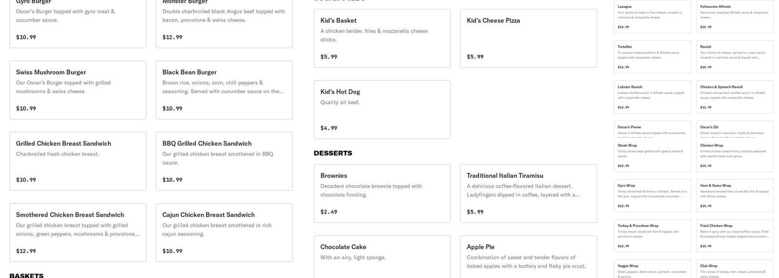Select Turkey & Provolone Wrap card
The height and width of the screenshot is (278, 779).
653,236
